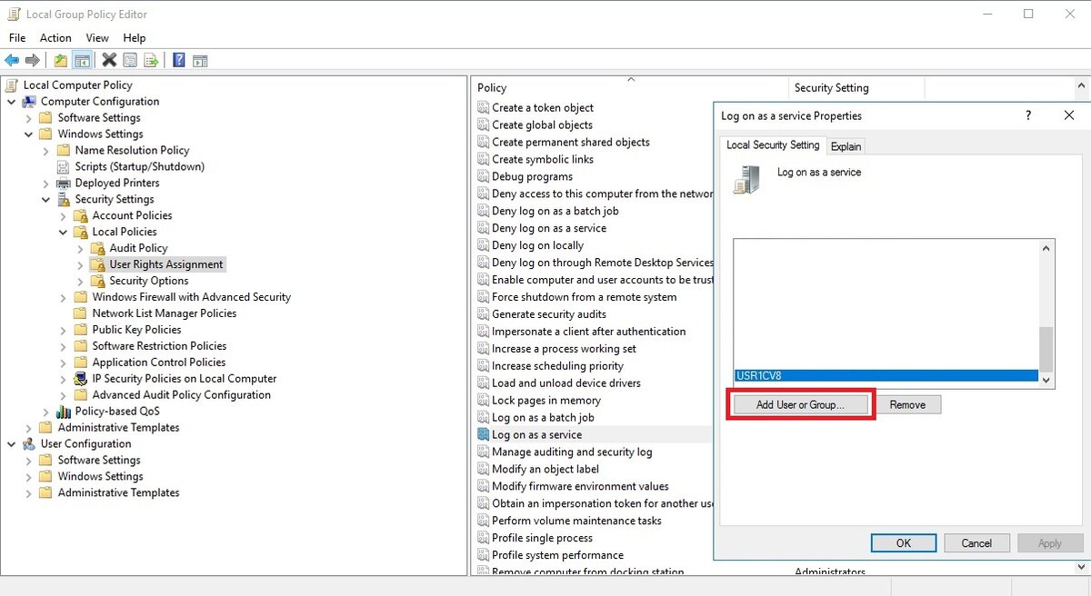Select Software Restriction Policies tree item
Viewport: 1091px width, 596px height.
(159, 346)
